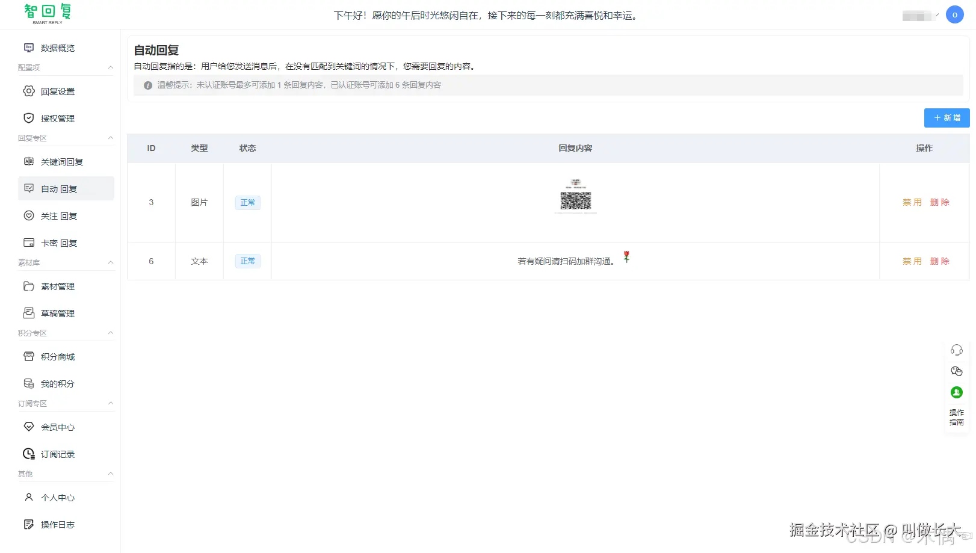
Task: Collapse the 订阅专区 section
Action: (x=110, y=403)
